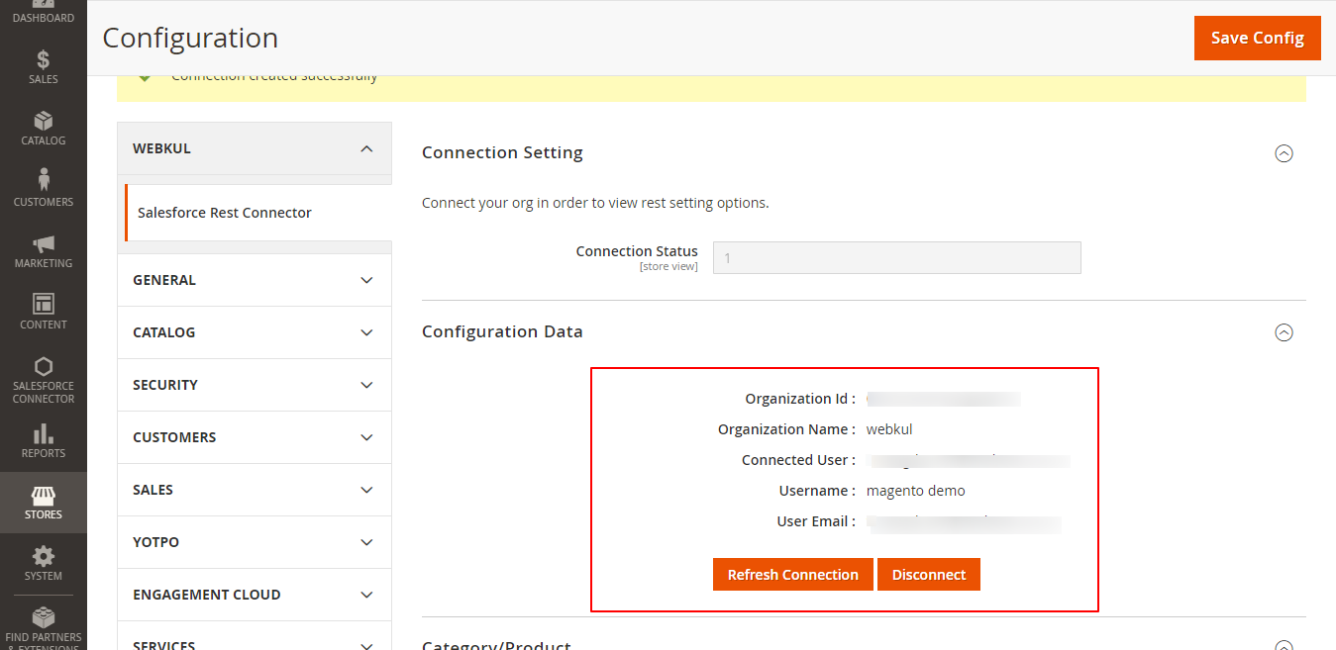The height and width of the screenshot is (650, 1336).
Task: Open Find Partners & Extensions icon
Action: pyautogui.click(x=44, y=617)
